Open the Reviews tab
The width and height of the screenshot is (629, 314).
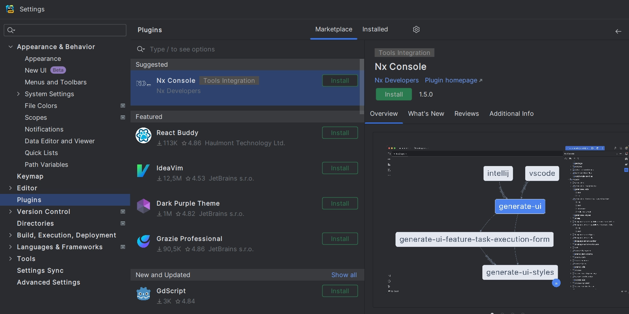pyautogui.click(x=467, y=113)
